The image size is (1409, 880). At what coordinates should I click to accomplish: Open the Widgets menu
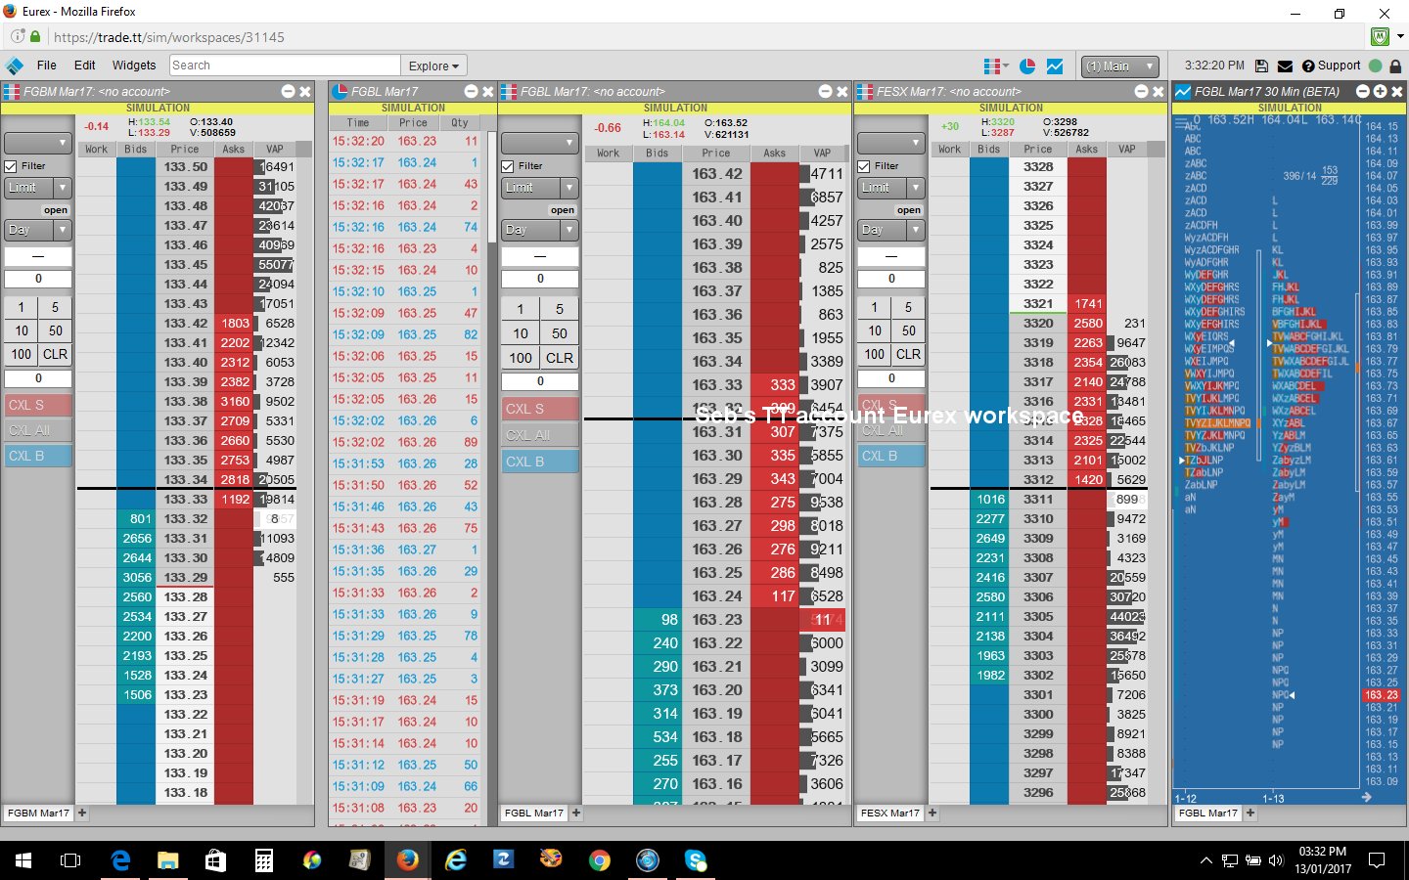point(134,66)
